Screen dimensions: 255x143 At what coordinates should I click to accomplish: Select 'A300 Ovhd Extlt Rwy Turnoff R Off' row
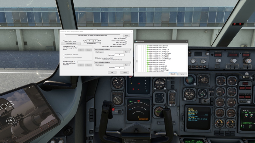159,55
